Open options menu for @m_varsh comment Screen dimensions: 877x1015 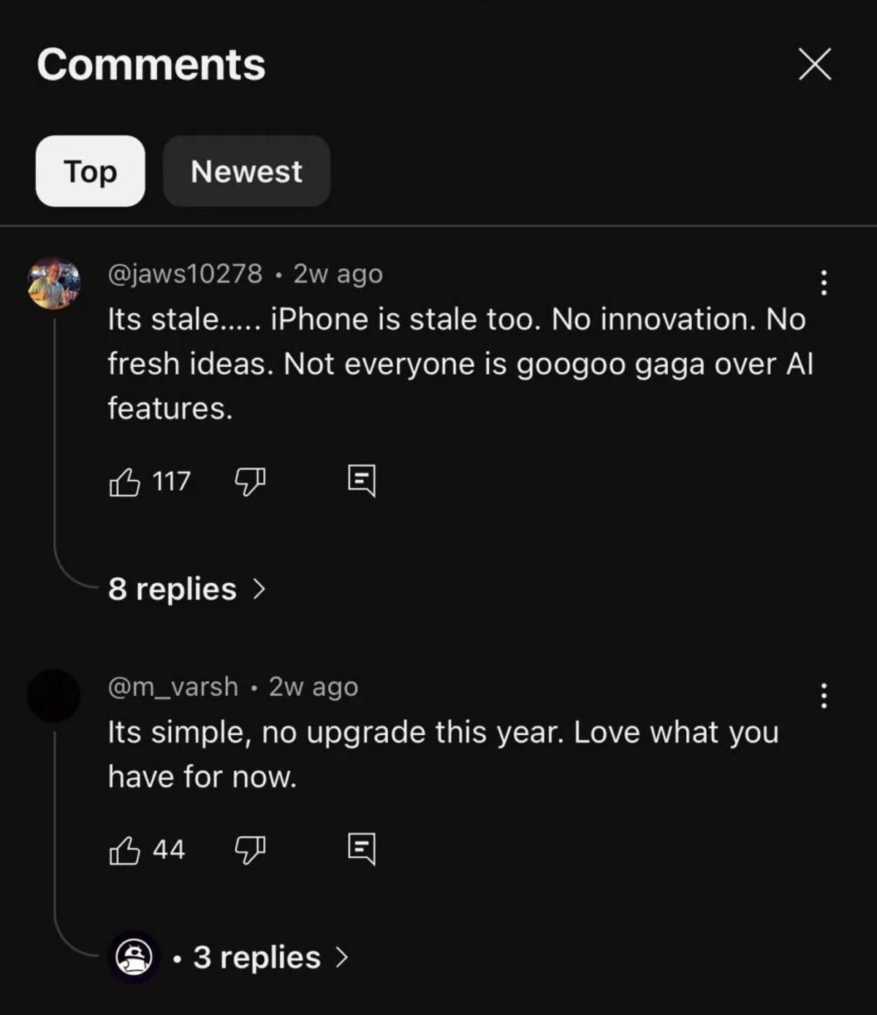(824, 696)
